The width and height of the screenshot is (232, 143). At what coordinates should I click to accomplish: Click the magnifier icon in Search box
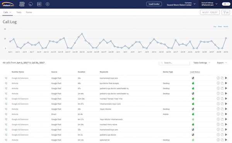pos(162,63)
